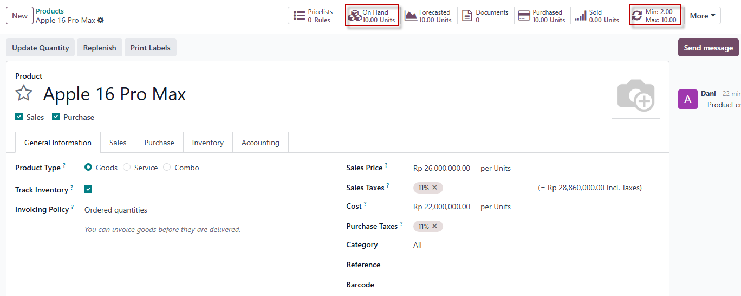This screenshot has width=741, height=296.
Task: Click Print Labels button
Action: (x=151, y=48)
